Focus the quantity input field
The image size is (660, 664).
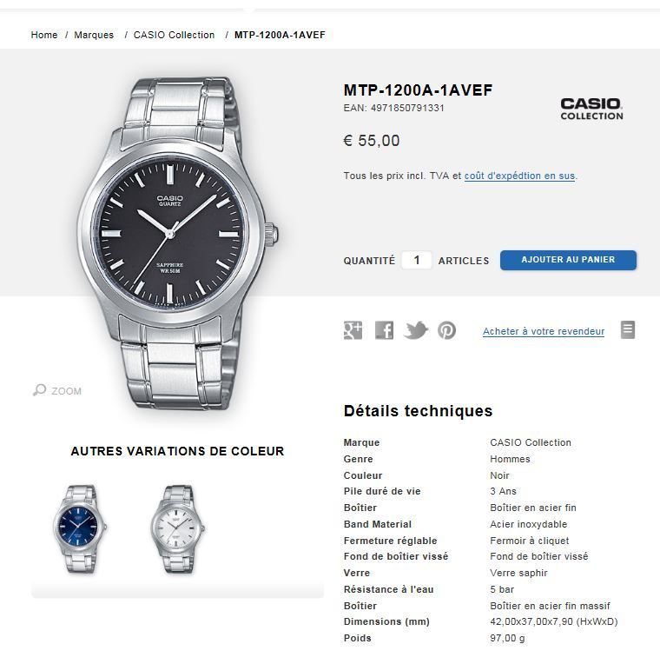click(417, 260)
